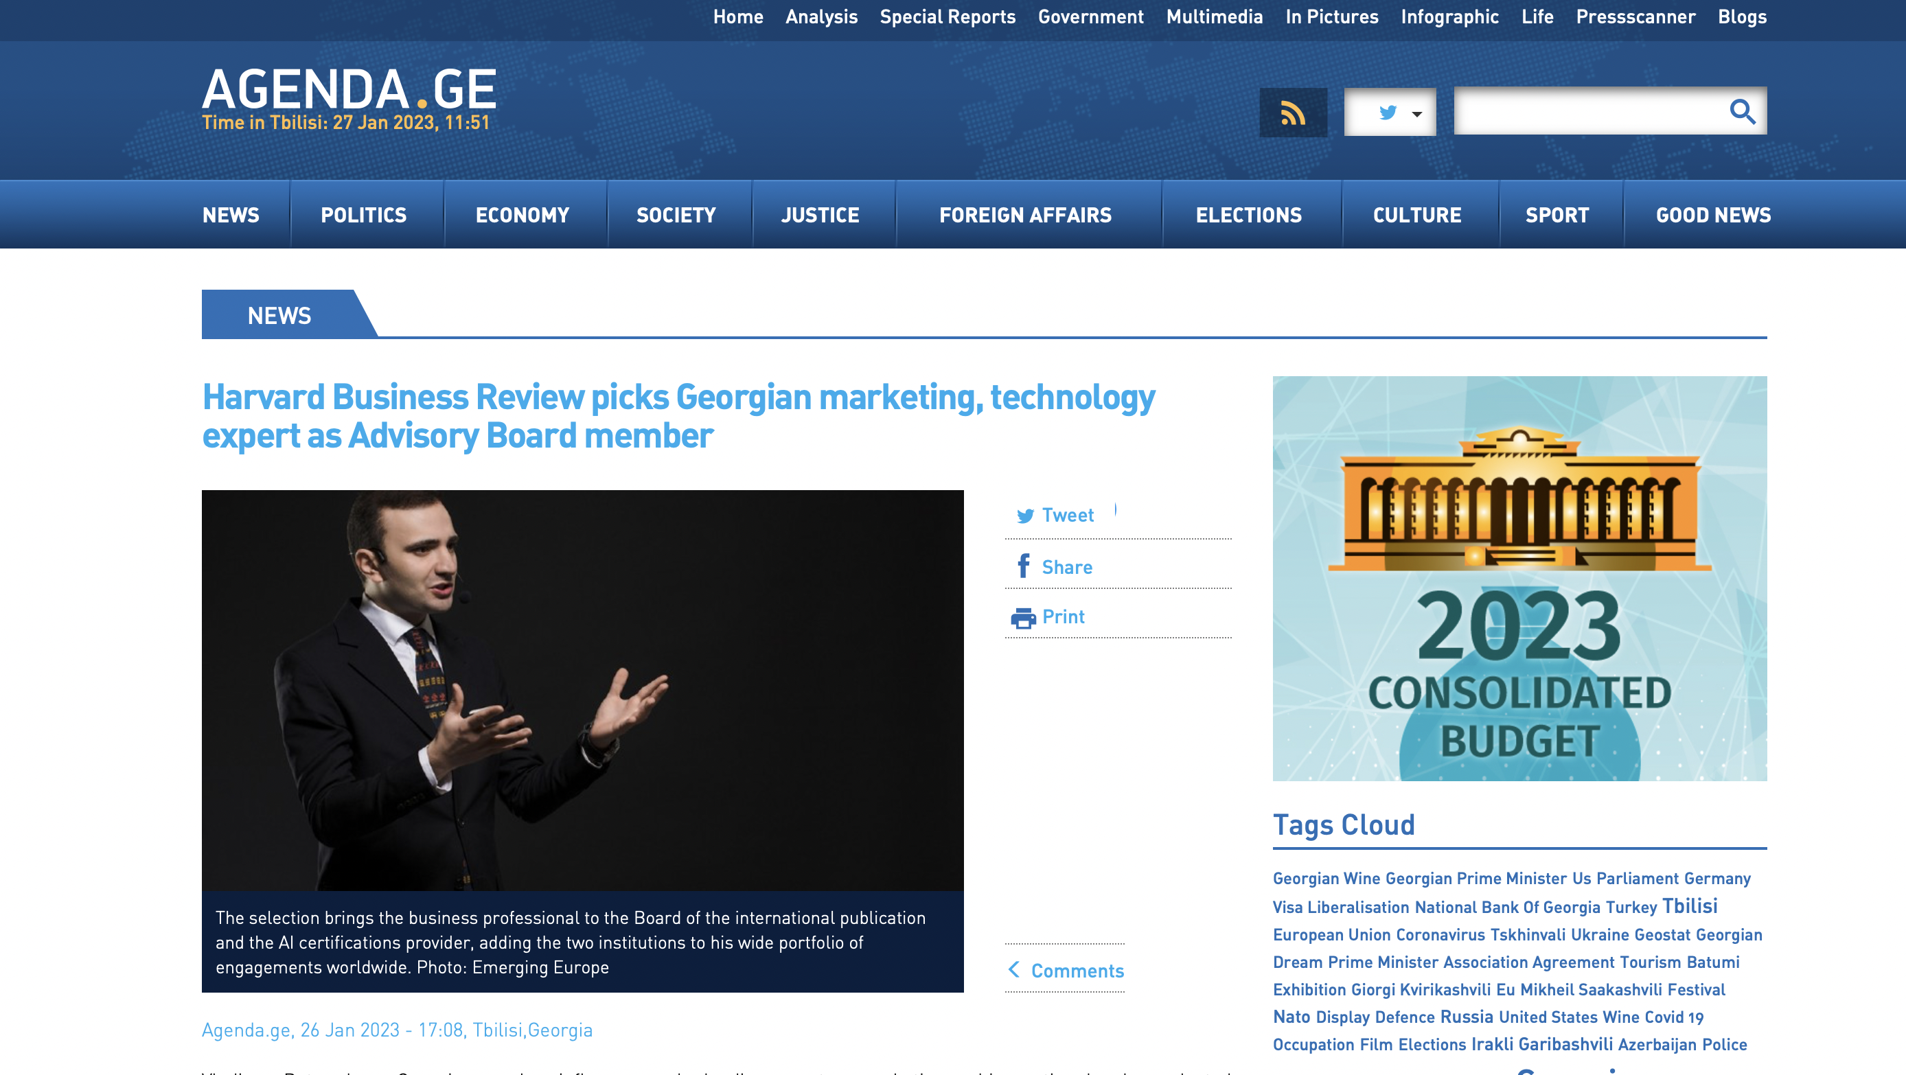Select the JUSTICE navigation tab
Viewport: 1906px width, 1075px height.
[820, 215]
